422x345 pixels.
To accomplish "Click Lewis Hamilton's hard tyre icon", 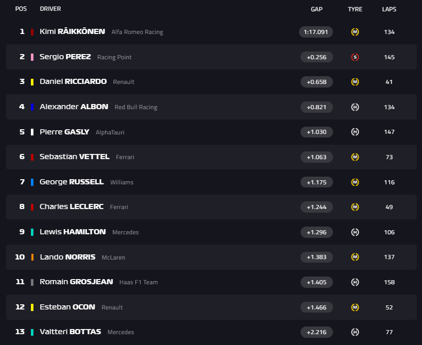I will 355,232.
